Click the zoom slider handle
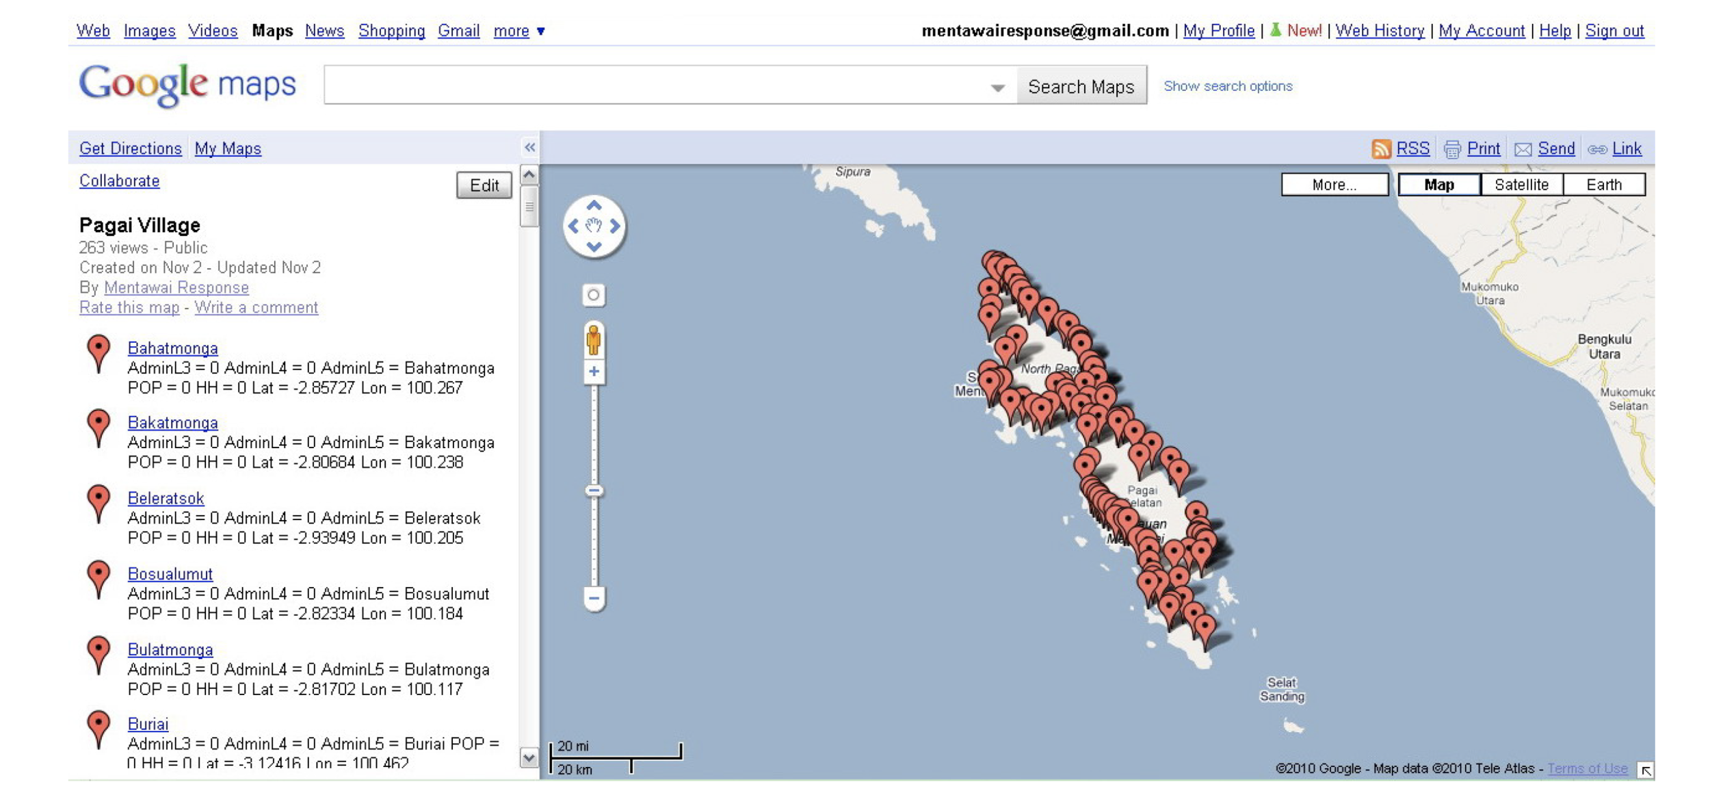The image size is (1710, 806). click(x=594, y=491)
